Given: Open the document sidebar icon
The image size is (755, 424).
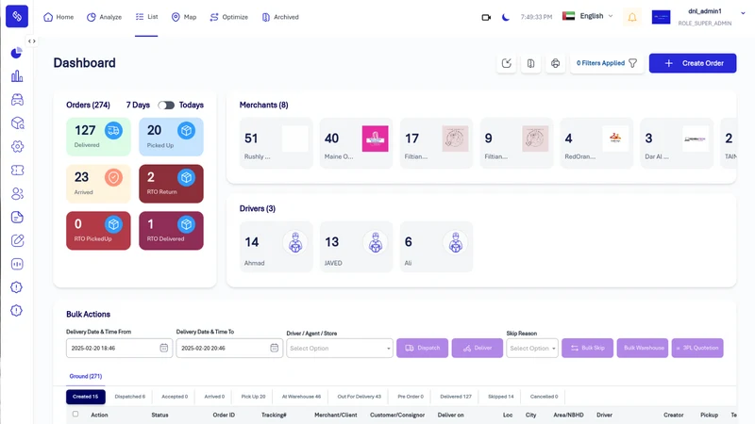Looking at the screenshot, I should 17,217.
